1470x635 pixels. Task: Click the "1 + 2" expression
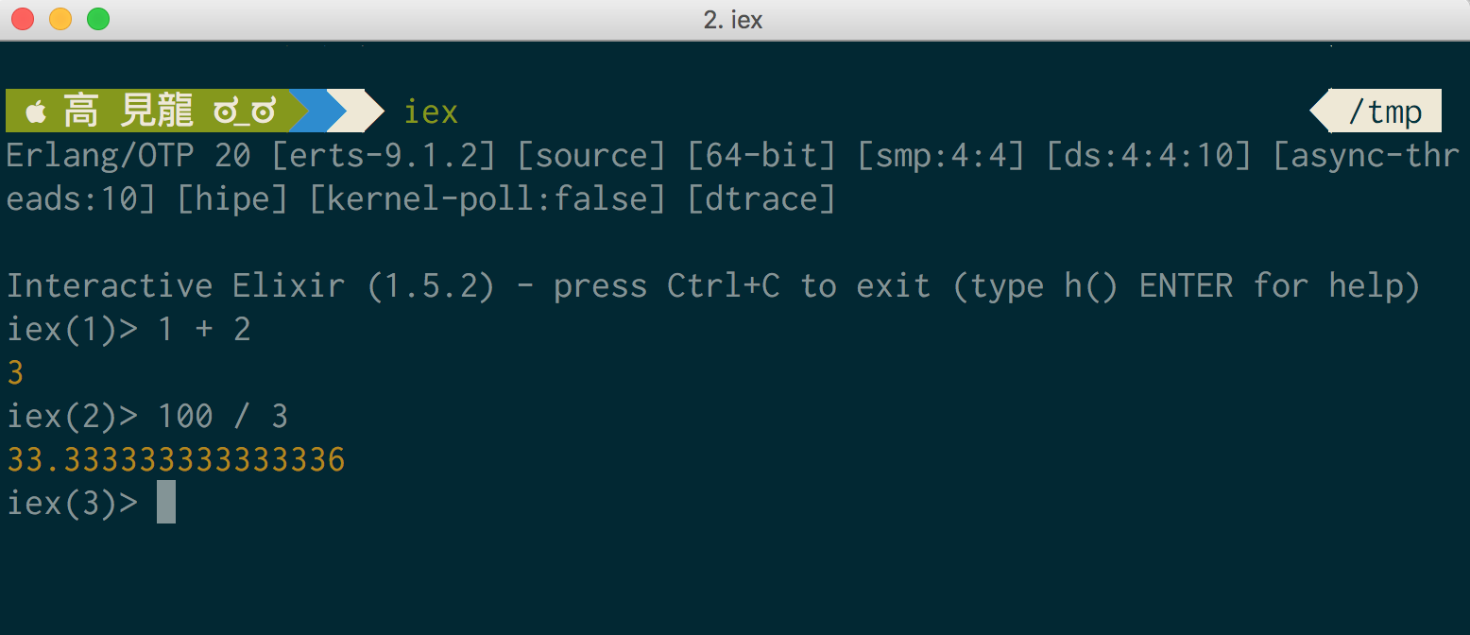tap(204, 330)
